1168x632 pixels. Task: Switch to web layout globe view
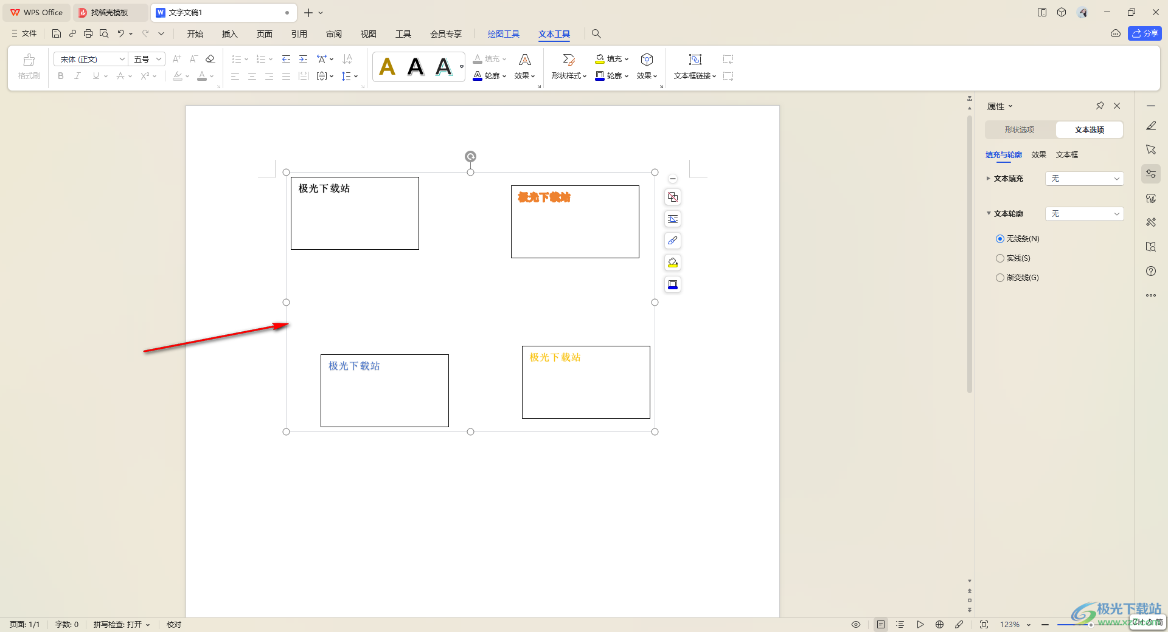(x=939, y=624)
